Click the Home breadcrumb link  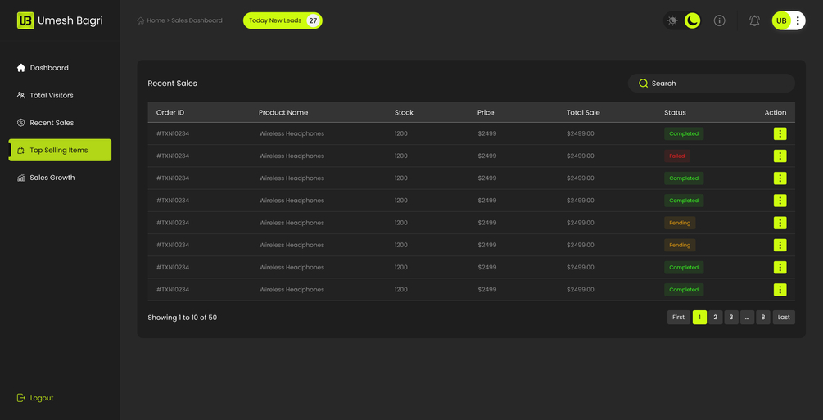(x=156, y=20)
